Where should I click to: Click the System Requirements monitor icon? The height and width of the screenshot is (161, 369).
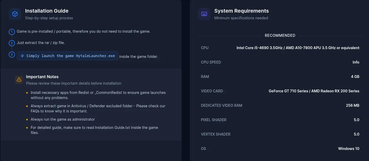(204, 14)
